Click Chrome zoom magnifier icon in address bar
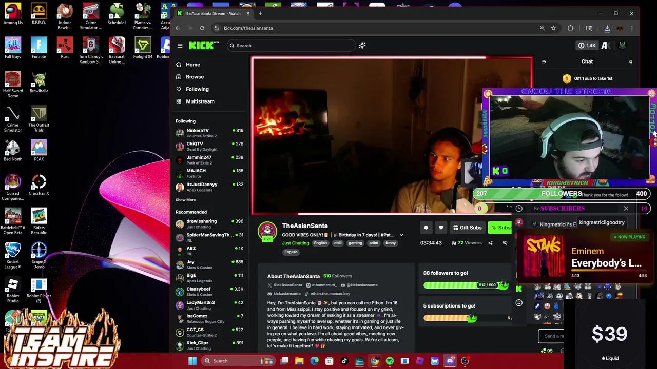The image size is (657, 369). [x=542, y=28]
